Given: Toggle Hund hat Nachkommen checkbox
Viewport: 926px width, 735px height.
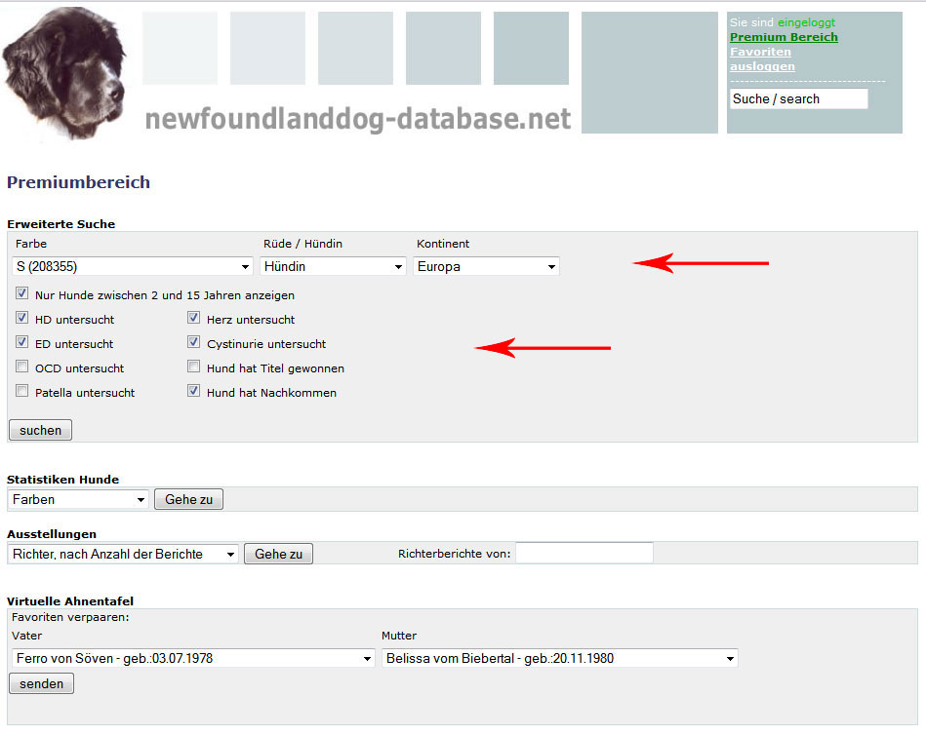Looking at the screenshot, I should pos(194,392).
